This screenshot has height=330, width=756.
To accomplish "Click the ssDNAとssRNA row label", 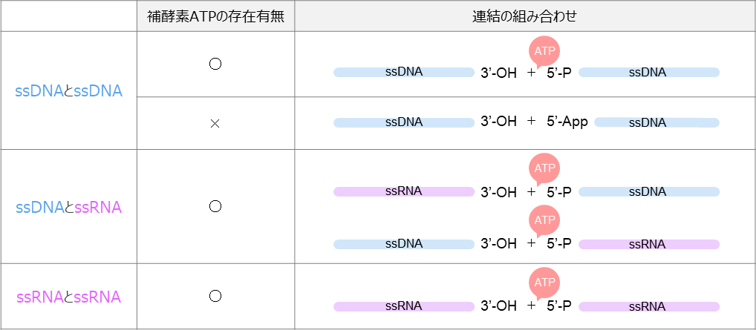I will 68,208.
